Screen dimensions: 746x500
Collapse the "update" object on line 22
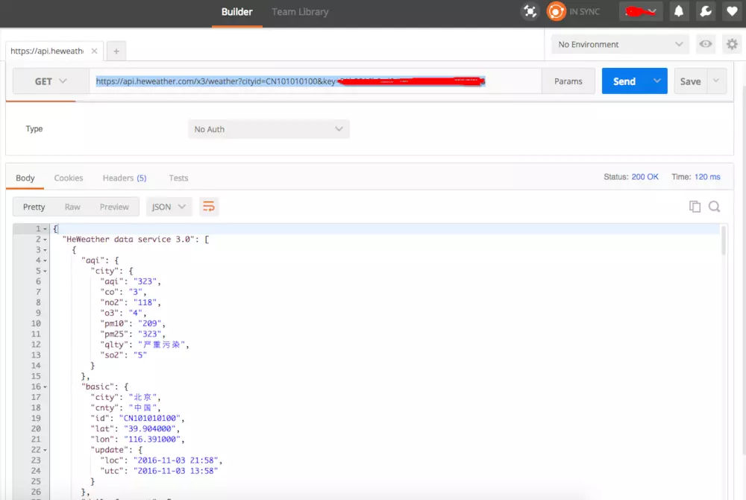point(46,450)
